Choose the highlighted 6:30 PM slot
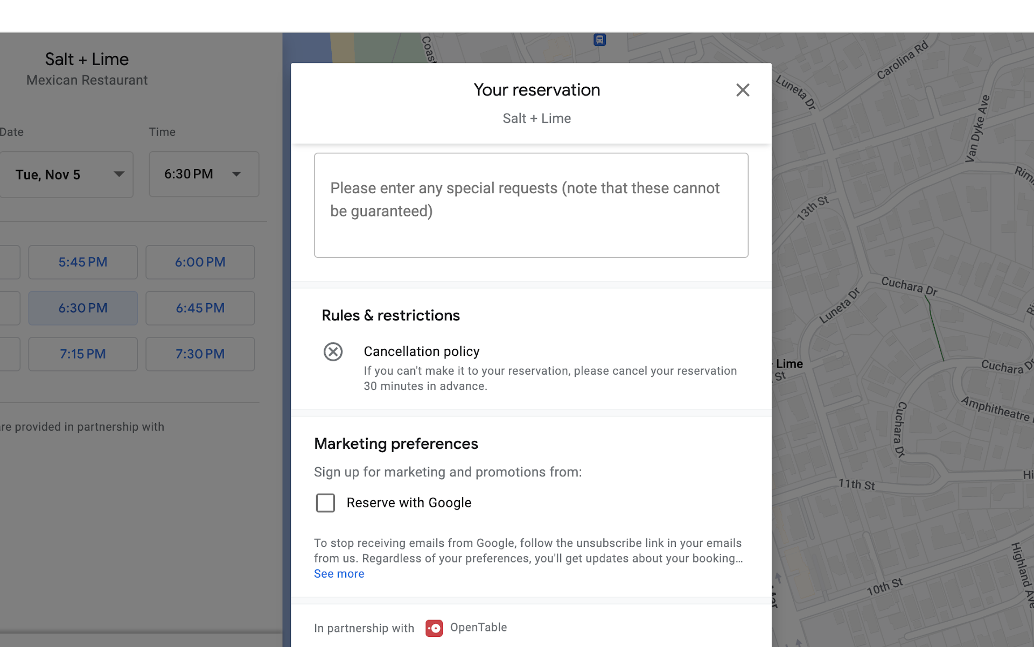The image size is (1034, 647). [83, 308]
